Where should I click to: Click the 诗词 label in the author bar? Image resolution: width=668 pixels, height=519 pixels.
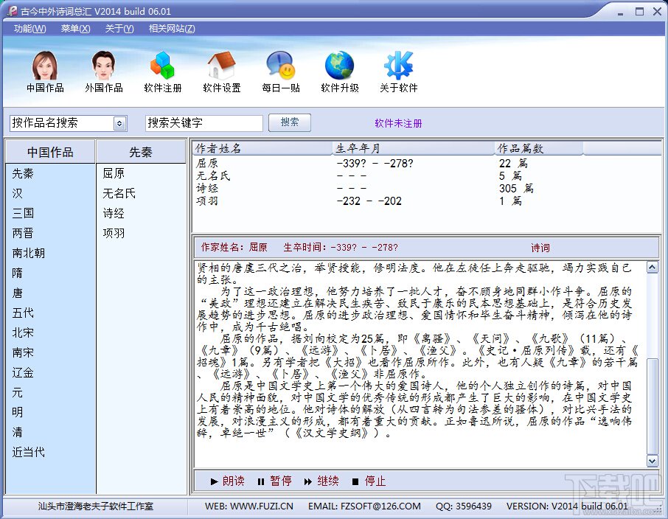click(x=540, y=248)
